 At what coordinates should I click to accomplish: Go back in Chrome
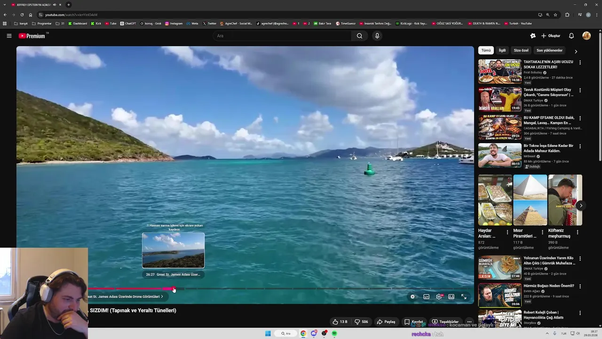pyautogui.click(x=5, y=15)
